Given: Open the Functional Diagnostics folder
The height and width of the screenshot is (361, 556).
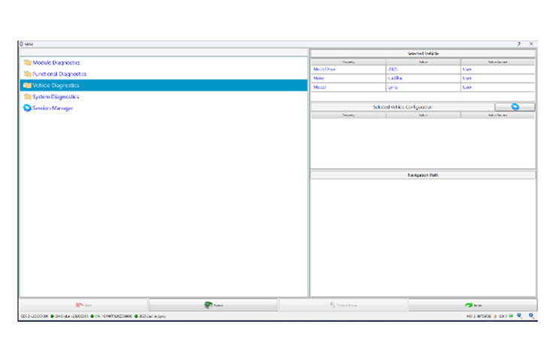Looking at the screenshot, I should (59, 74).
